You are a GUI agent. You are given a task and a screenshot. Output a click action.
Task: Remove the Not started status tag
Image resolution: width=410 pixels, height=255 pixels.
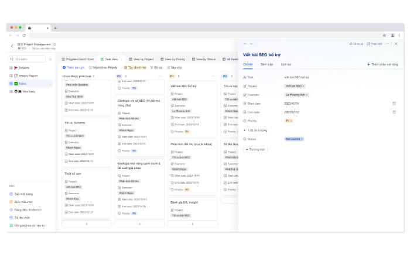coord(301,139)
